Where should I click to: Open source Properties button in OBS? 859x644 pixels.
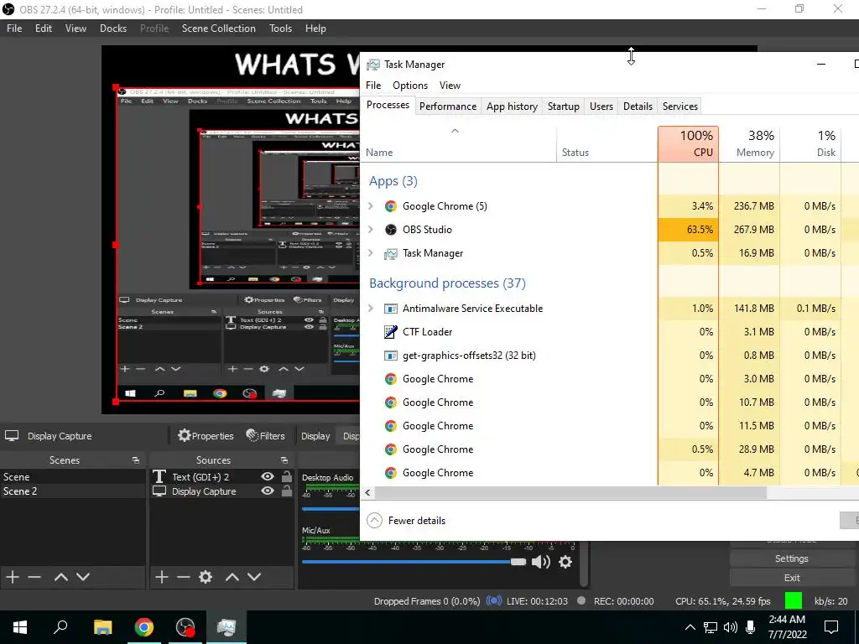pos(206,436)
